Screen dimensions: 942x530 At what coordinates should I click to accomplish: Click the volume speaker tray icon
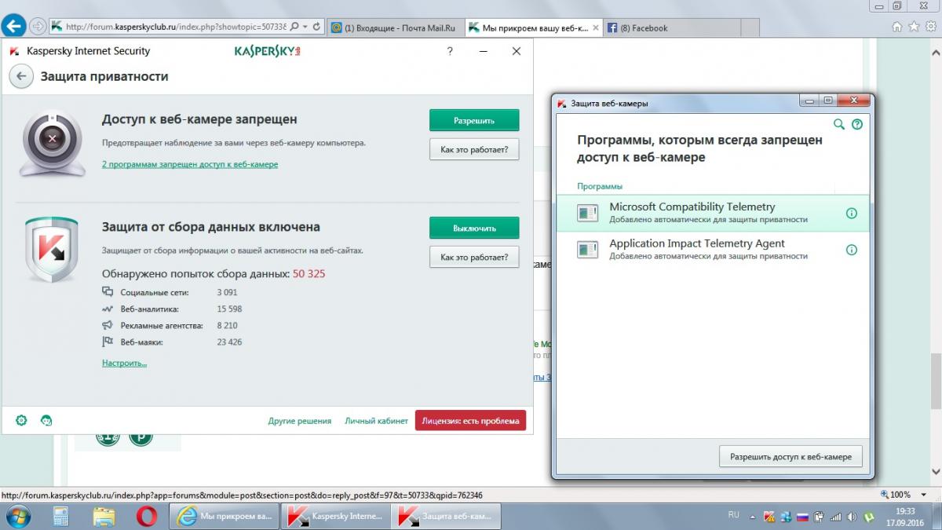[x=852, y=517]
